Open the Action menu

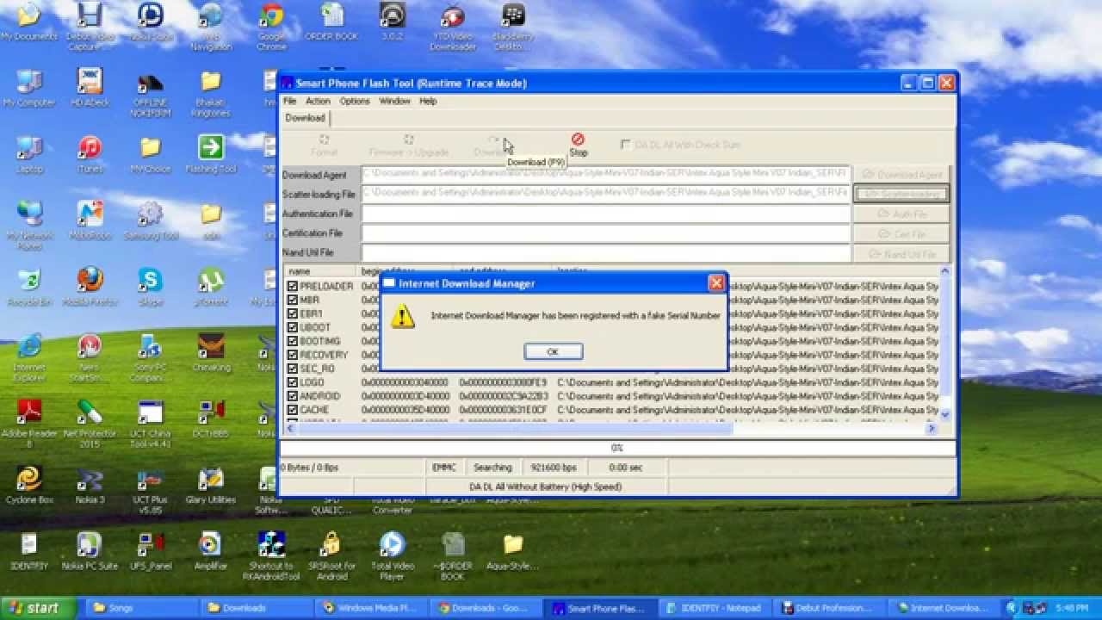318,101
